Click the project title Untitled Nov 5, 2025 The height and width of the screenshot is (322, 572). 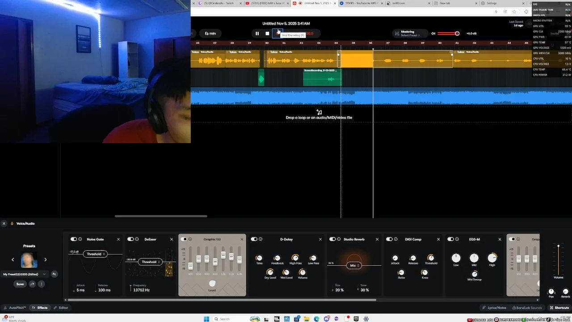[x=286, y=23]
